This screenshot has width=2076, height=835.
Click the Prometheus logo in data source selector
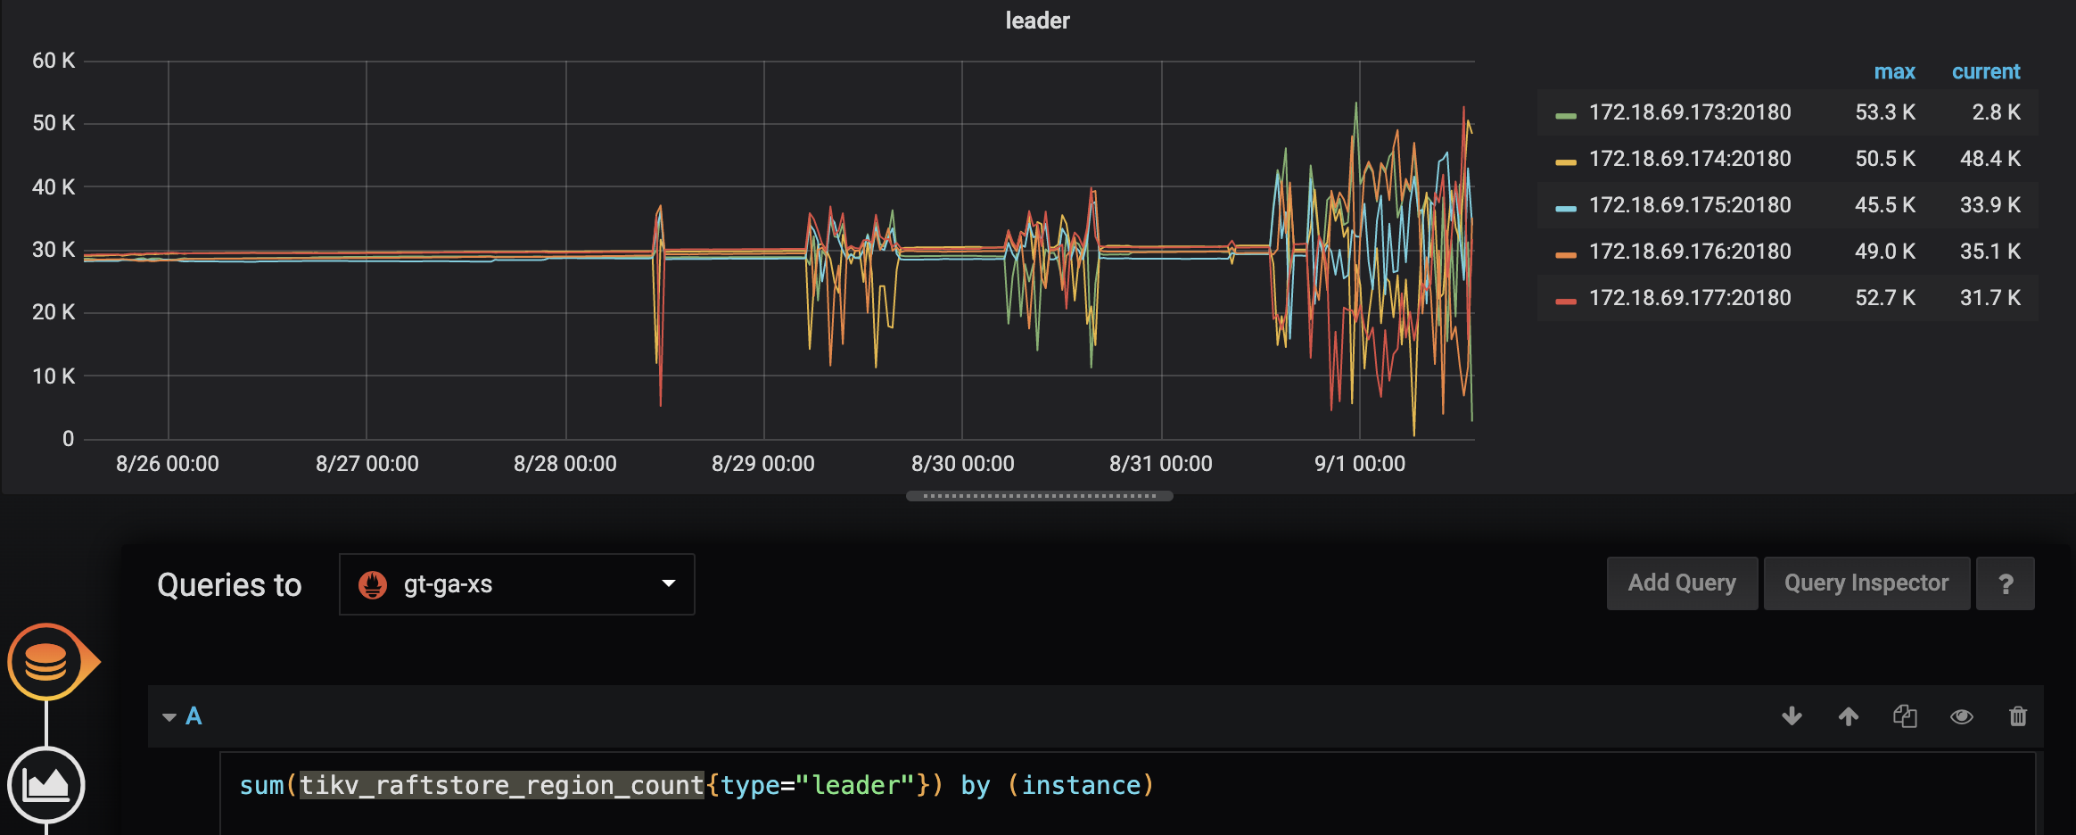pos(373,585)
